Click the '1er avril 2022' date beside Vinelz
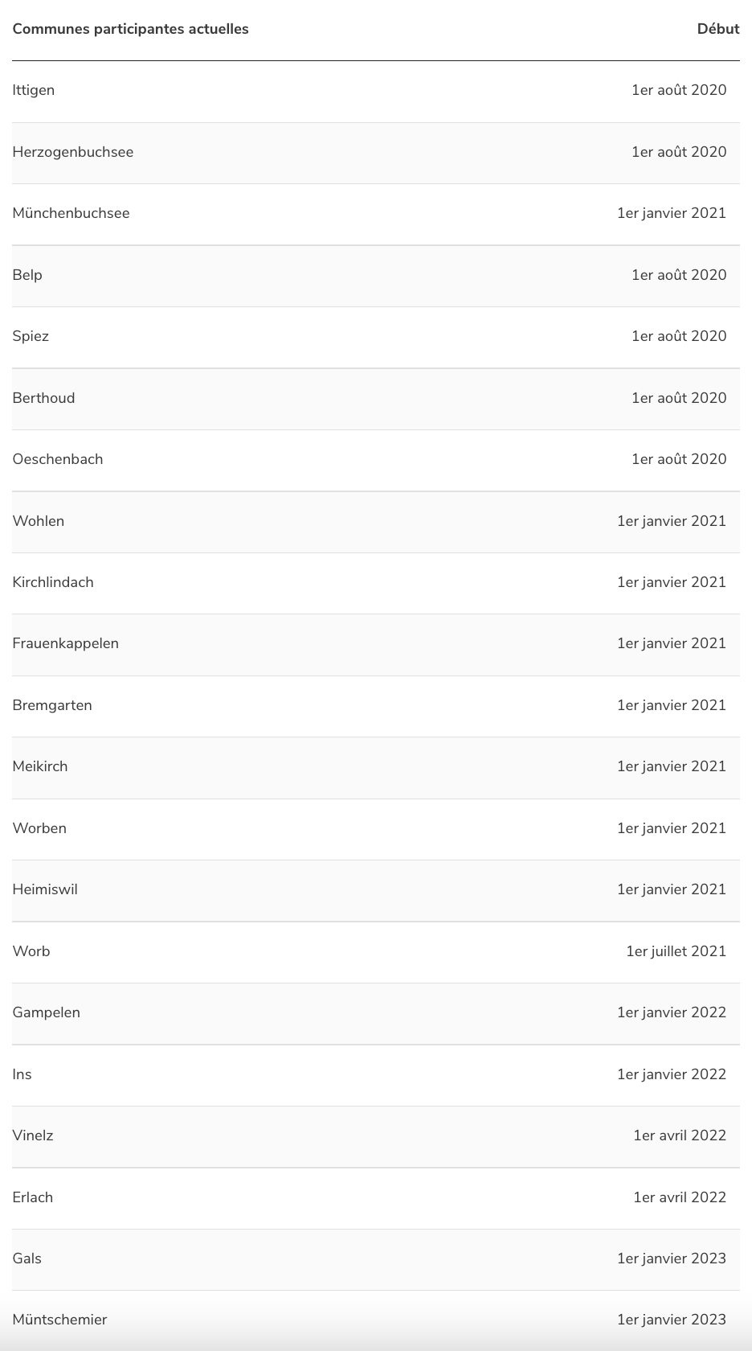 [680, 1135]
